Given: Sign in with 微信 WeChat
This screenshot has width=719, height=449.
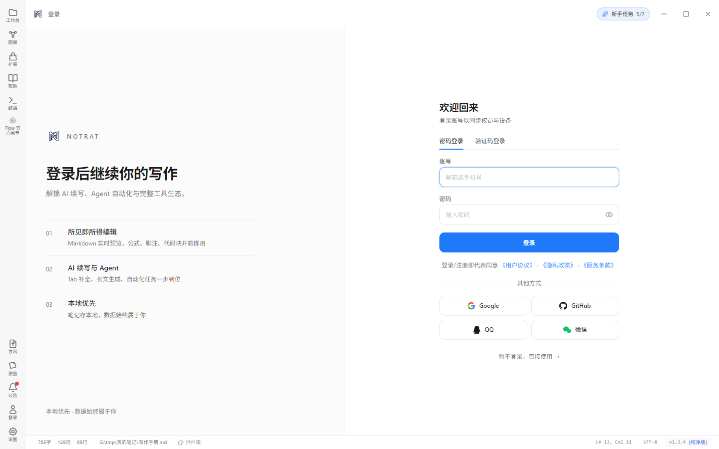Looking at the screenshot, I should point(575,330).
